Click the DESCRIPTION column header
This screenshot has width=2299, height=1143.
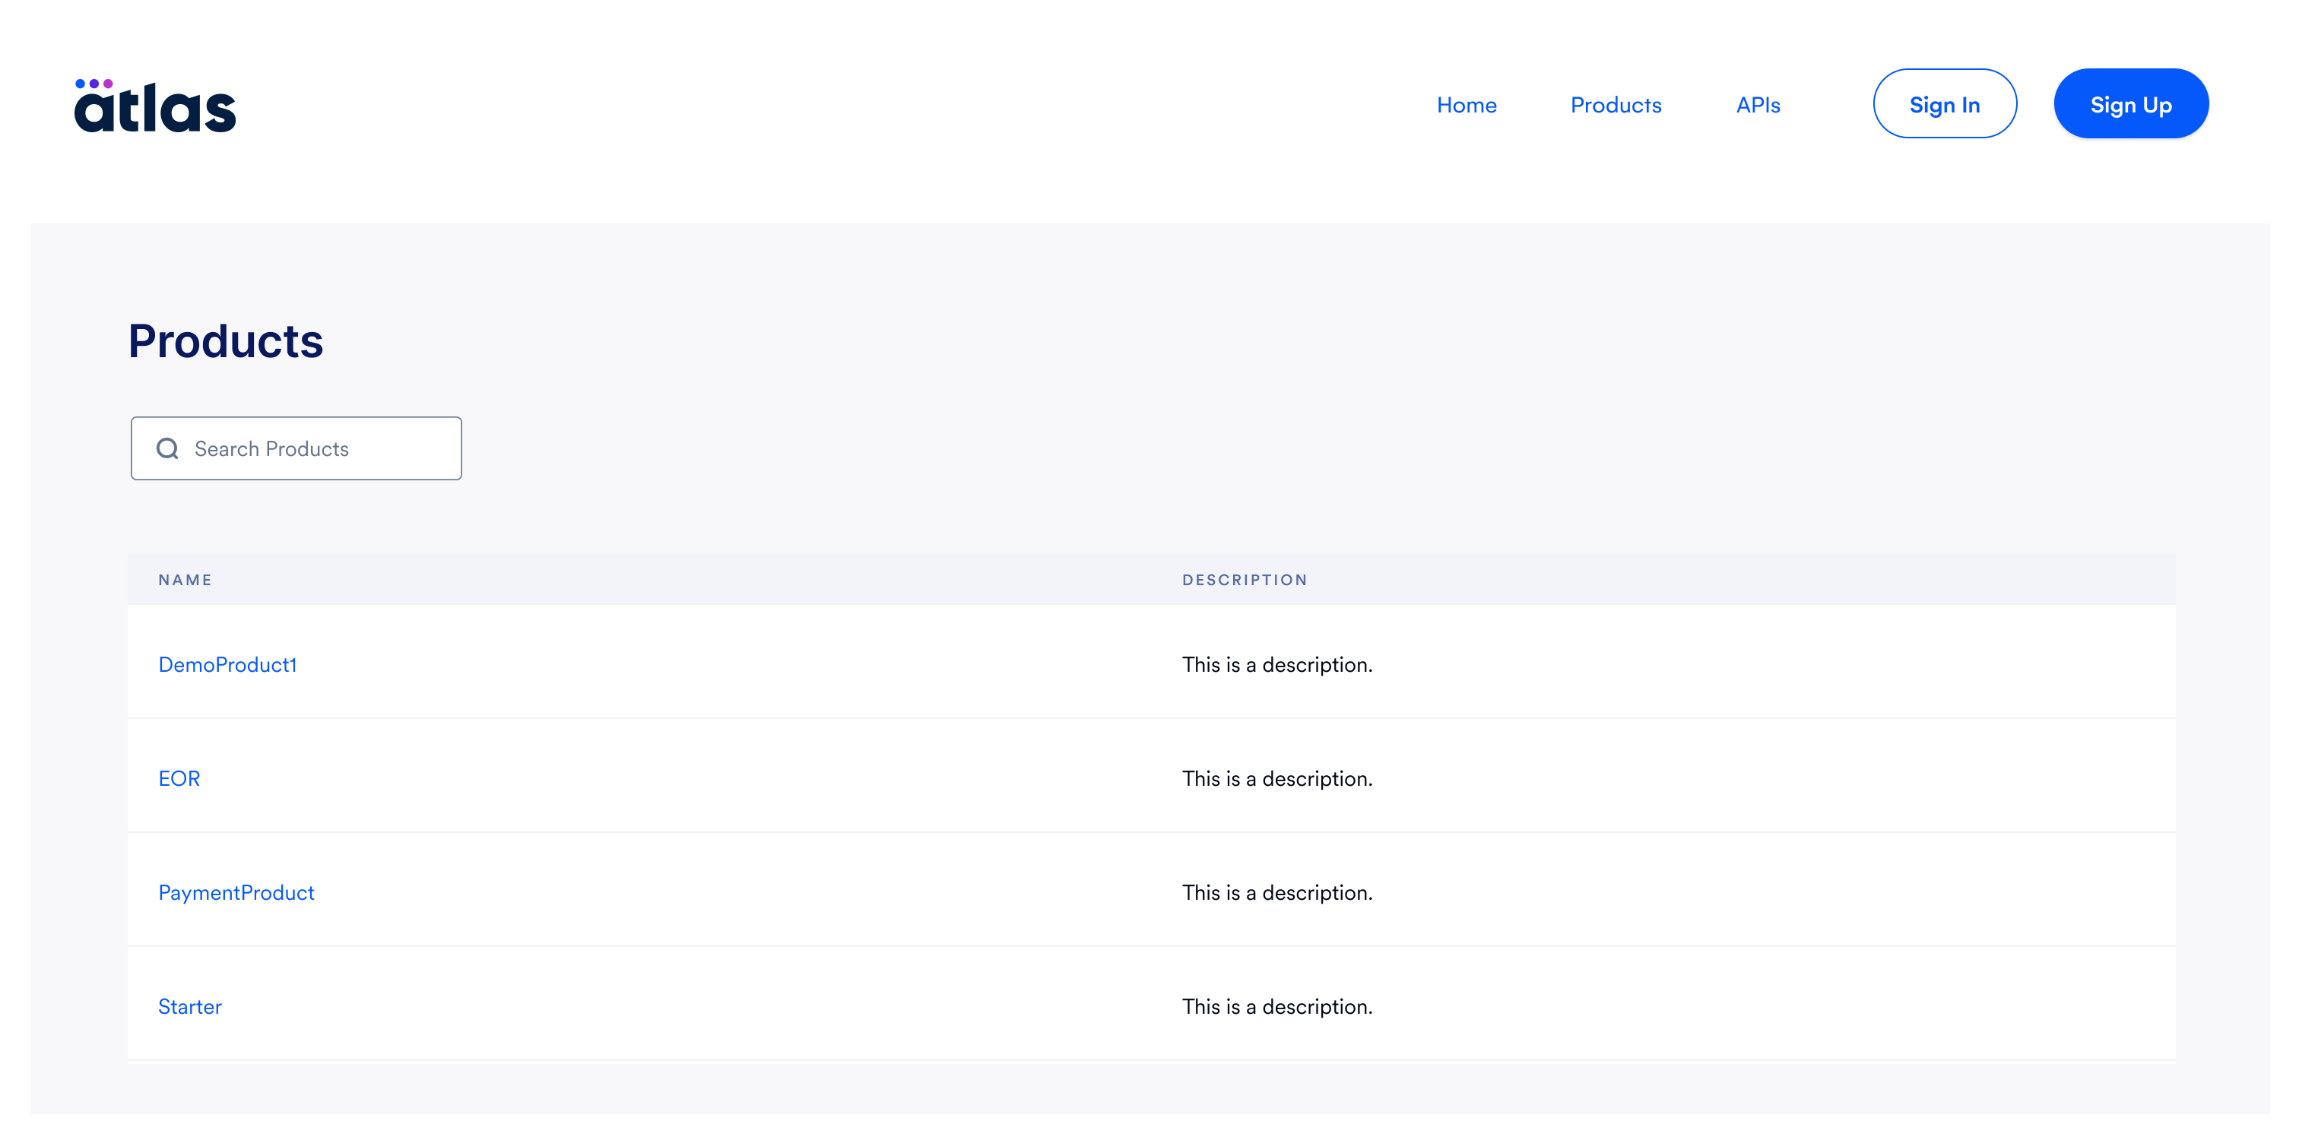point(1245,580)
